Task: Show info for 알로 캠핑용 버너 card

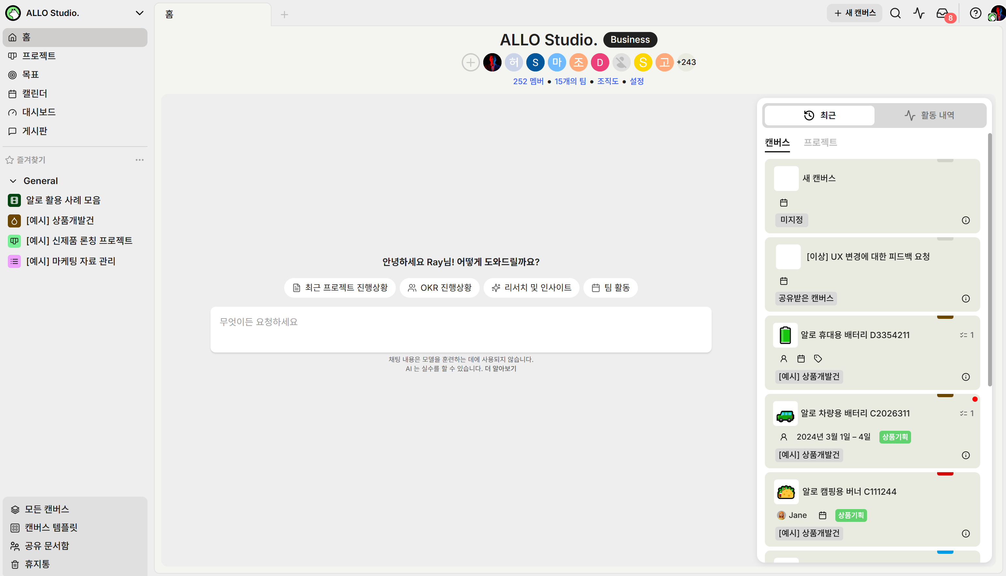Action: tap(966, 534)
